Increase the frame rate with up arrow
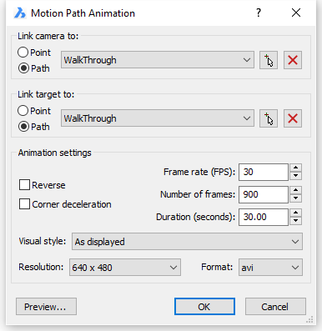Viewport: 322px width, 331px height. 295,168
